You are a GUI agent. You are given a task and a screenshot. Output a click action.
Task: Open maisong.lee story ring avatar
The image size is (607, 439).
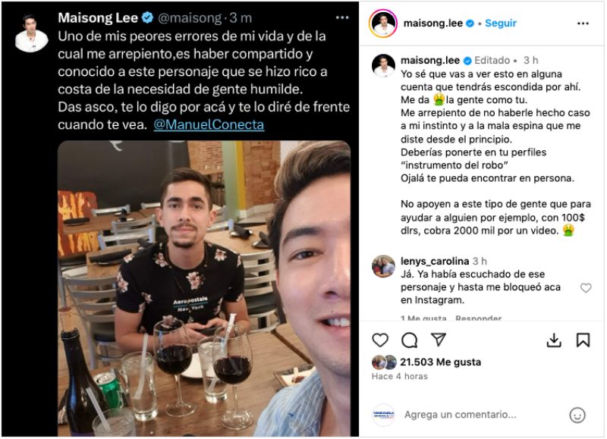coord(383,24)
